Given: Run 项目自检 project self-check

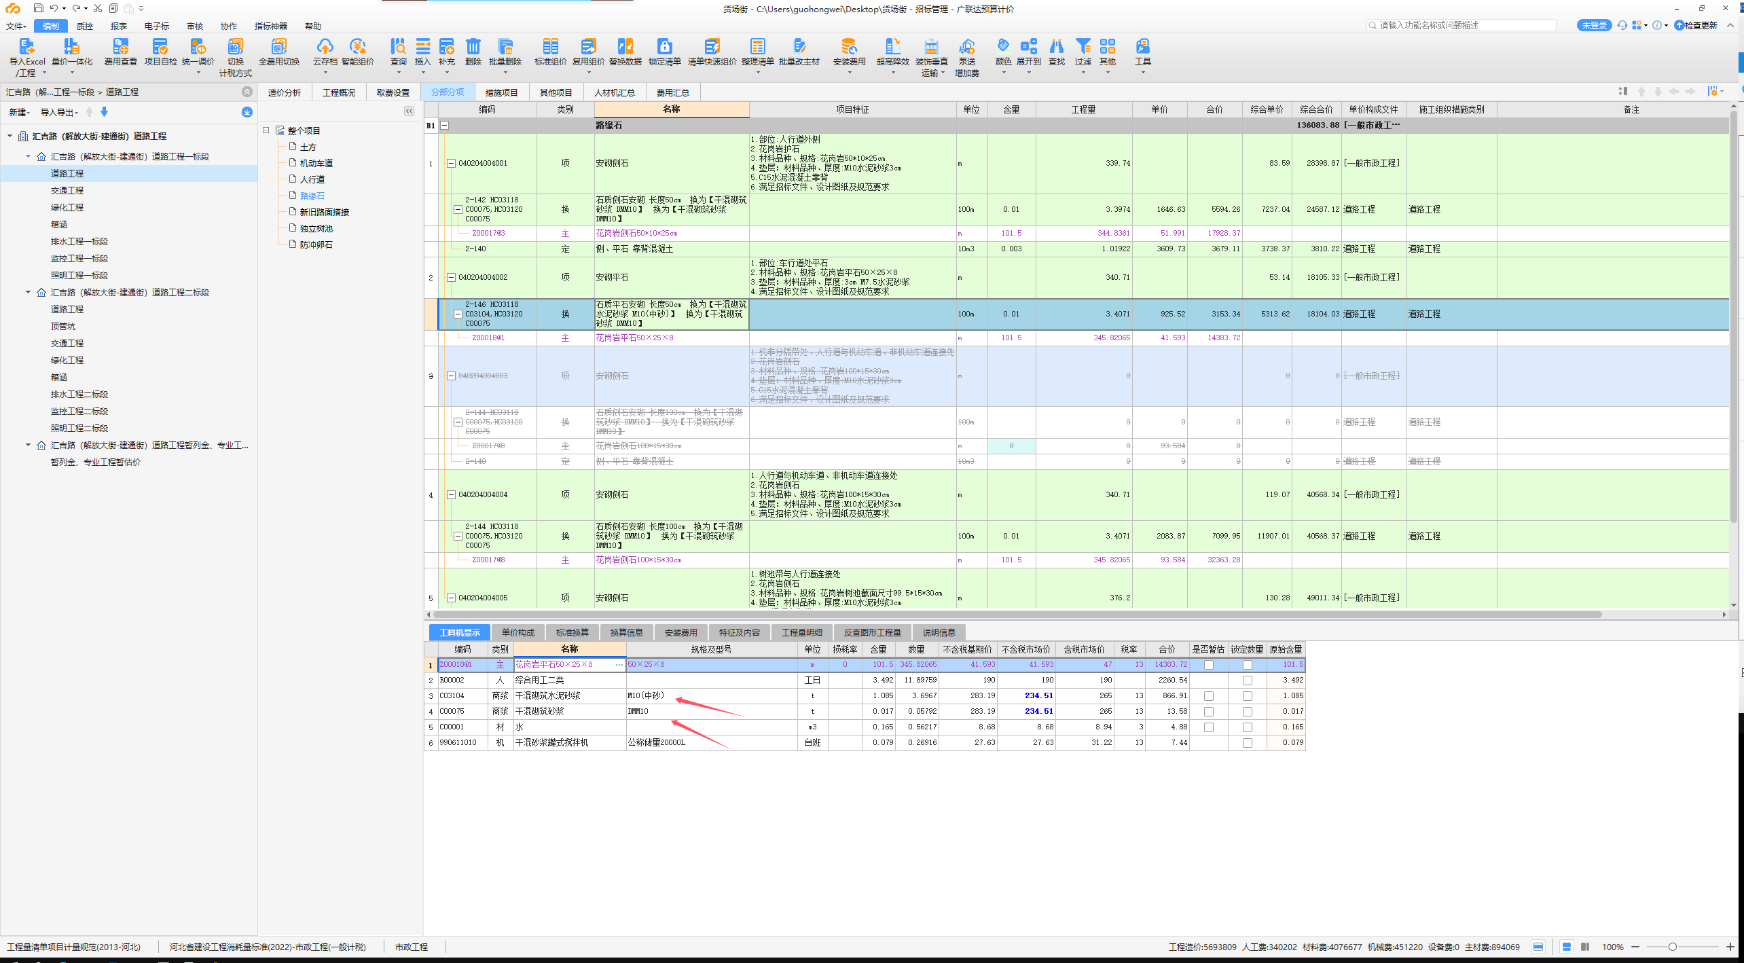Looking at the screenshot, I should pyautogui.click(x=160, y=46).
